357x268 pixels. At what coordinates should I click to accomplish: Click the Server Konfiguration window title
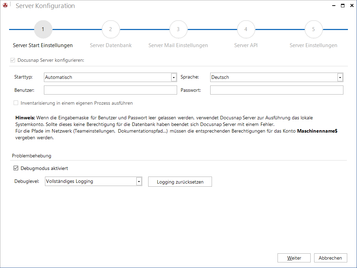pos(45,6)
